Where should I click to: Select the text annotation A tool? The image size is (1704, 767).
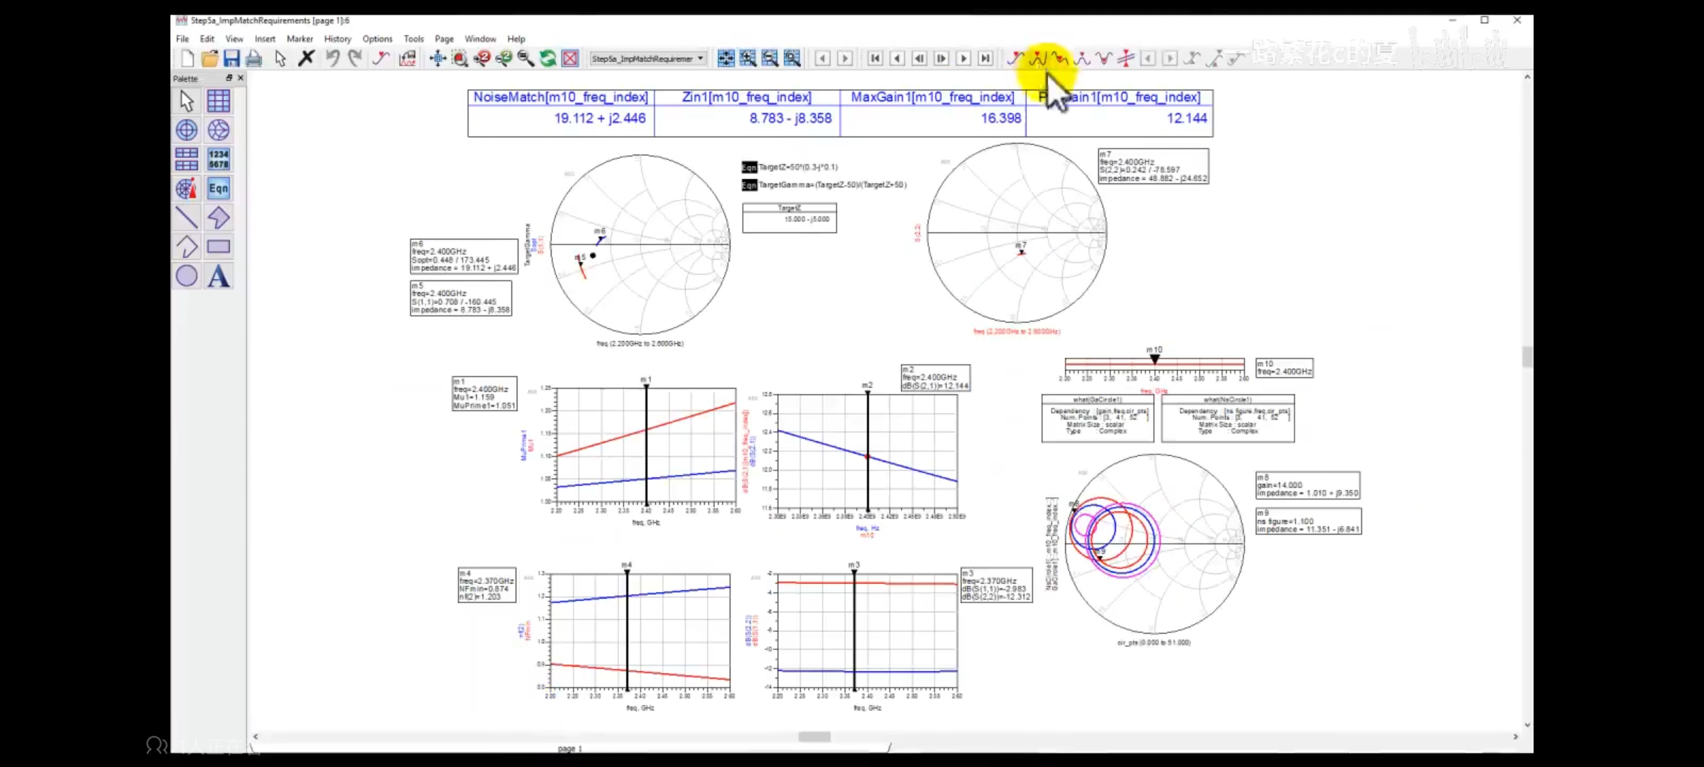click(x=218, y=276)
